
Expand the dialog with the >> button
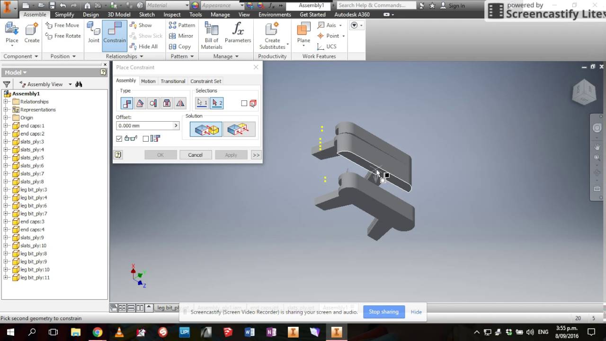pos(256,155)
